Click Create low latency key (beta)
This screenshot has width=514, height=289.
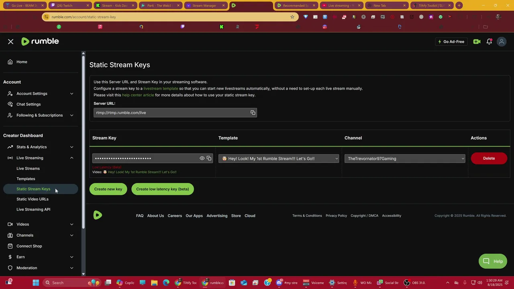tap(163, 189)
